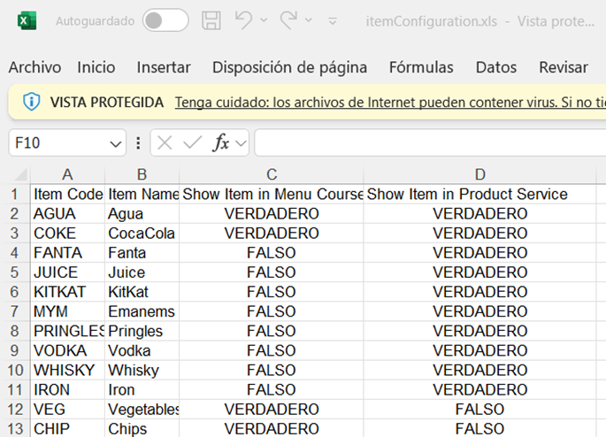Click inside the formula bar input field
The width and height of the screenshot is (606, 437).
point(425,142)
